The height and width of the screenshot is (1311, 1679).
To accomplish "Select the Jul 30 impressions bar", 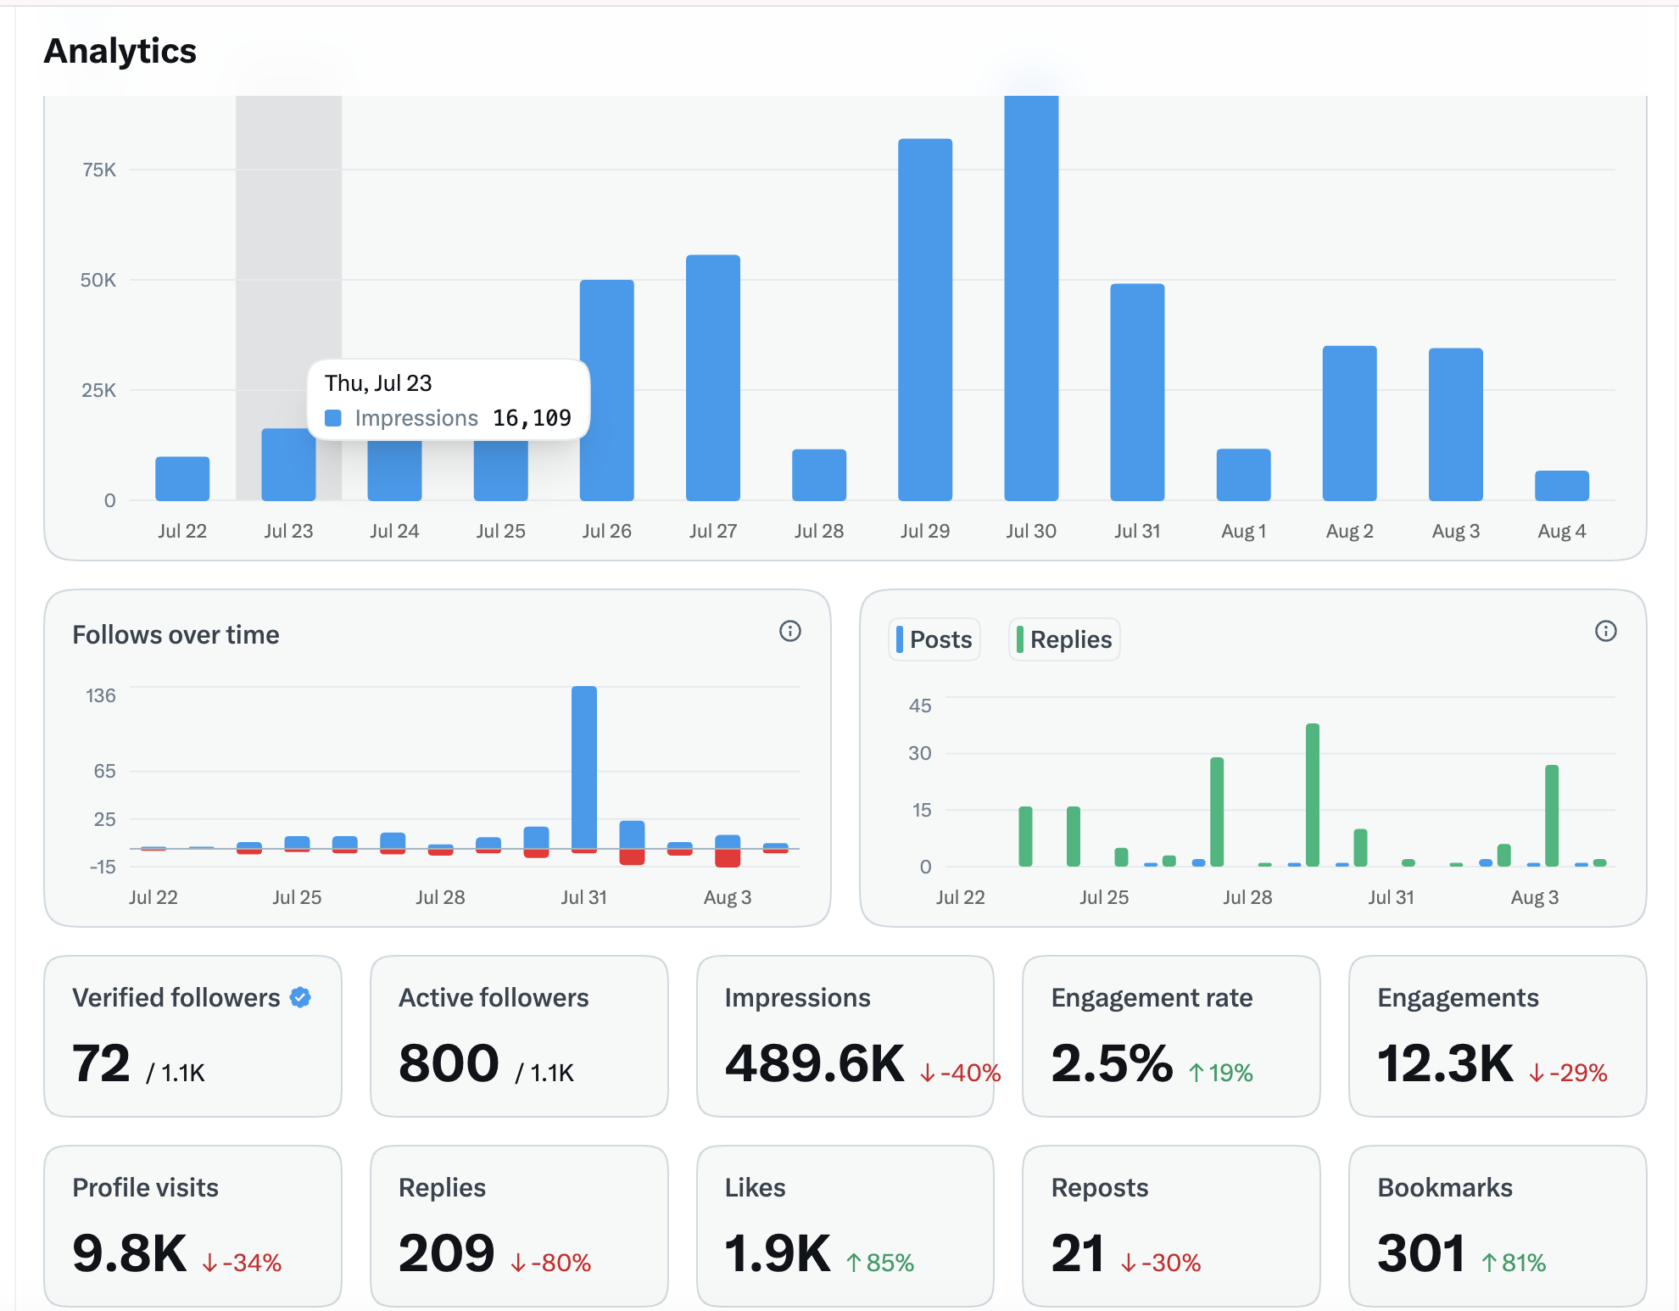I will click(x=1031, y=298).
